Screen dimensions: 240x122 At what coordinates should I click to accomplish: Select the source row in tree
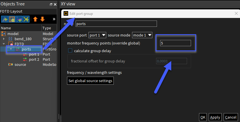[28, 65]
